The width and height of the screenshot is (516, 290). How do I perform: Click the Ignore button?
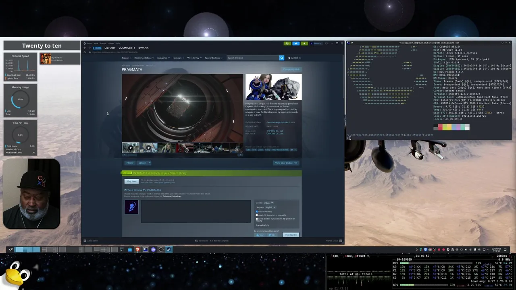click(142, 163)
